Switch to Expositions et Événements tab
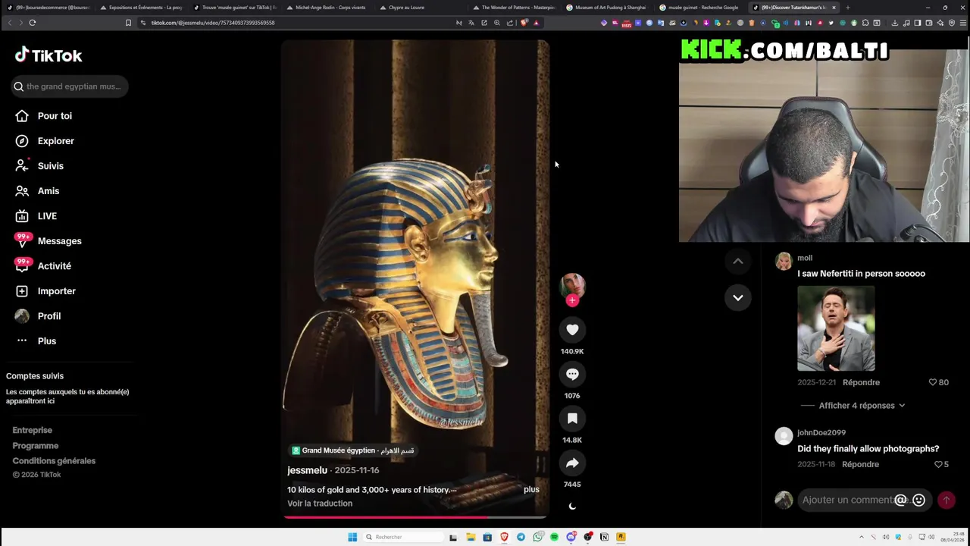970x546 pixels. [141, 8]
